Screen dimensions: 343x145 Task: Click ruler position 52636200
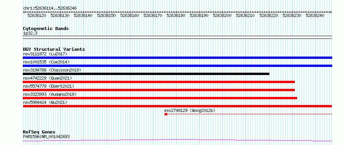coord(222,15)
